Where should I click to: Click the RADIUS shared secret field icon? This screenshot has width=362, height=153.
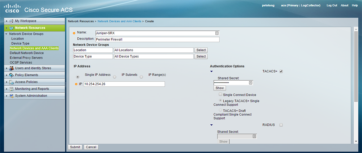coord(254,136)
